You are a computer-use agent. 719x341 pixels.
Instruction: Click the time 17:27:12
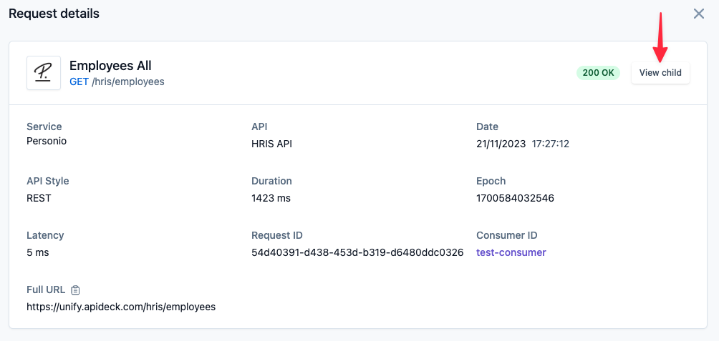pos(550,144)
